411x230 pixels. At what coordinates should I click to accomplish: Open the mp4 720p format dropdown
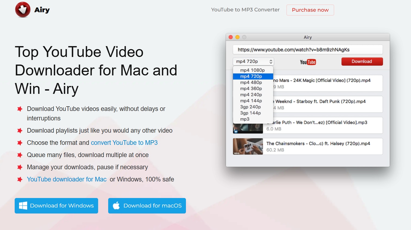click(253, 62)
